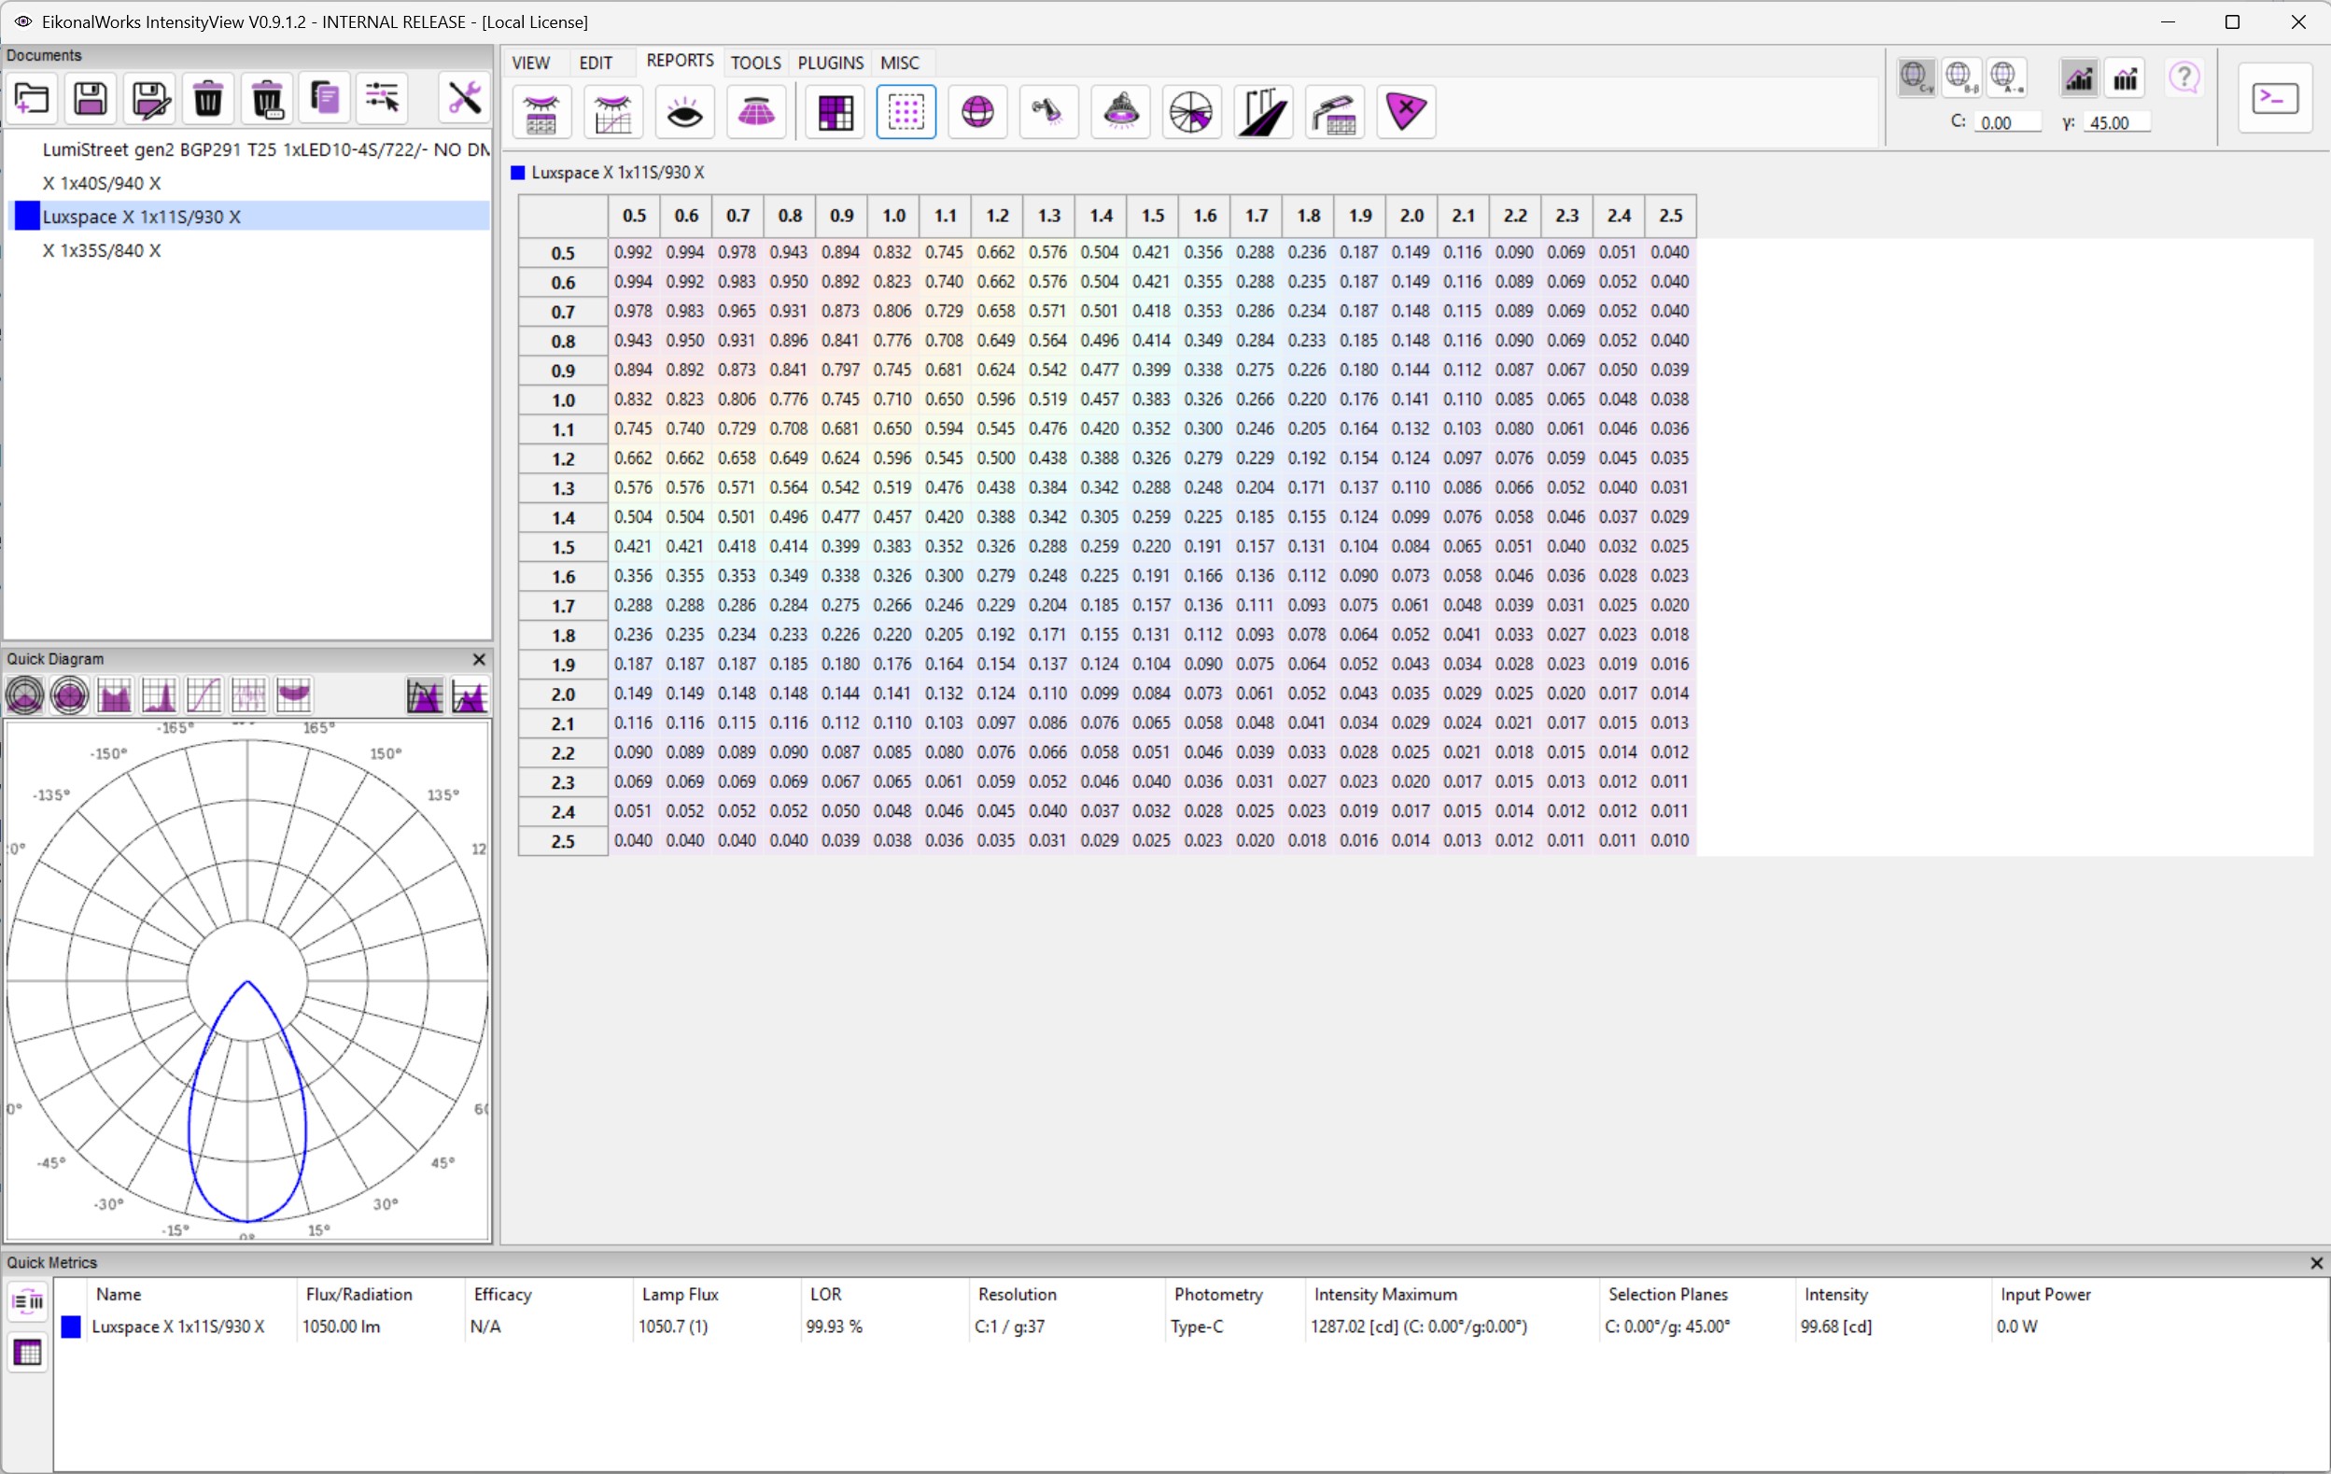Open the TOOLS tab
This screenshot has height=1474, width=2331.
tap(756, 63)
